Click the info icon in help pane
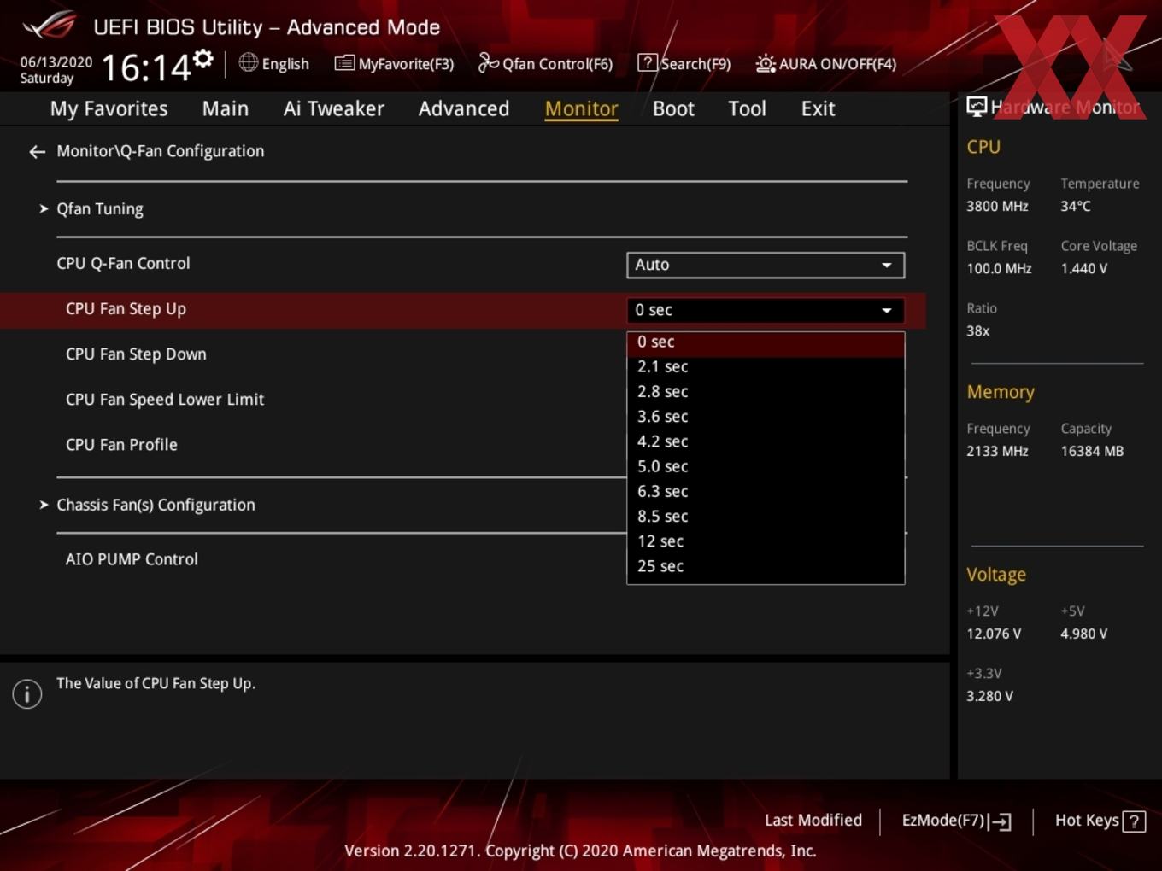 (x=27, y=693)
